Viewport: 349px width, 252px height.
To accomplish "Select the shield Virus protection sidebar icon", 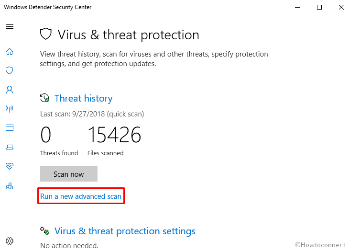I will 10,70.
